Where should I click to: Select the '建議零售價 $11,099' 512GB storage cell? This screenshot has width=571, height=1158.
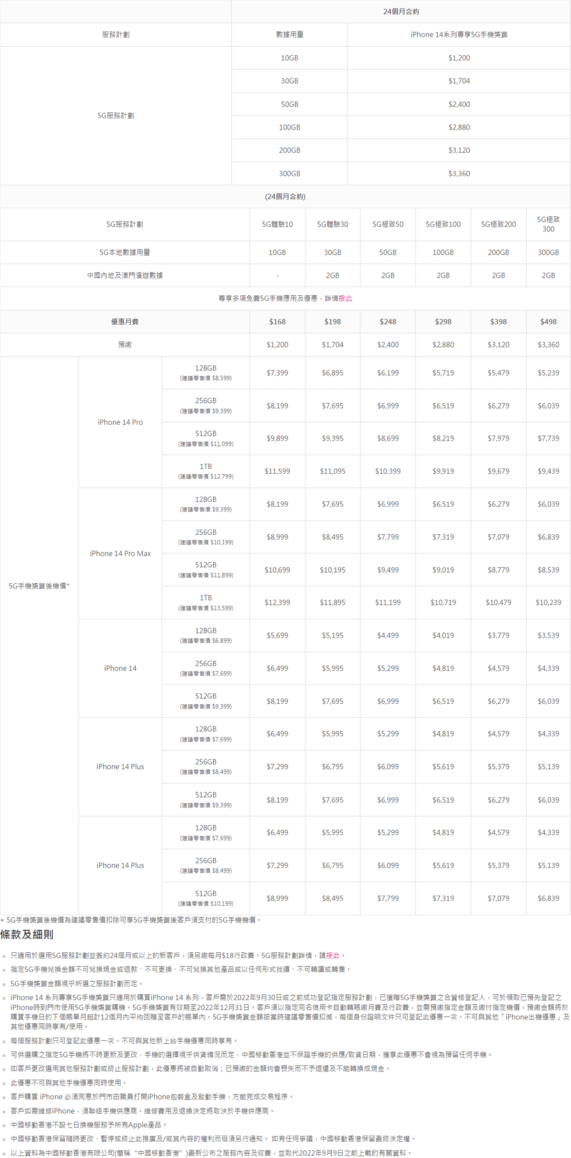tap(206, 439)
